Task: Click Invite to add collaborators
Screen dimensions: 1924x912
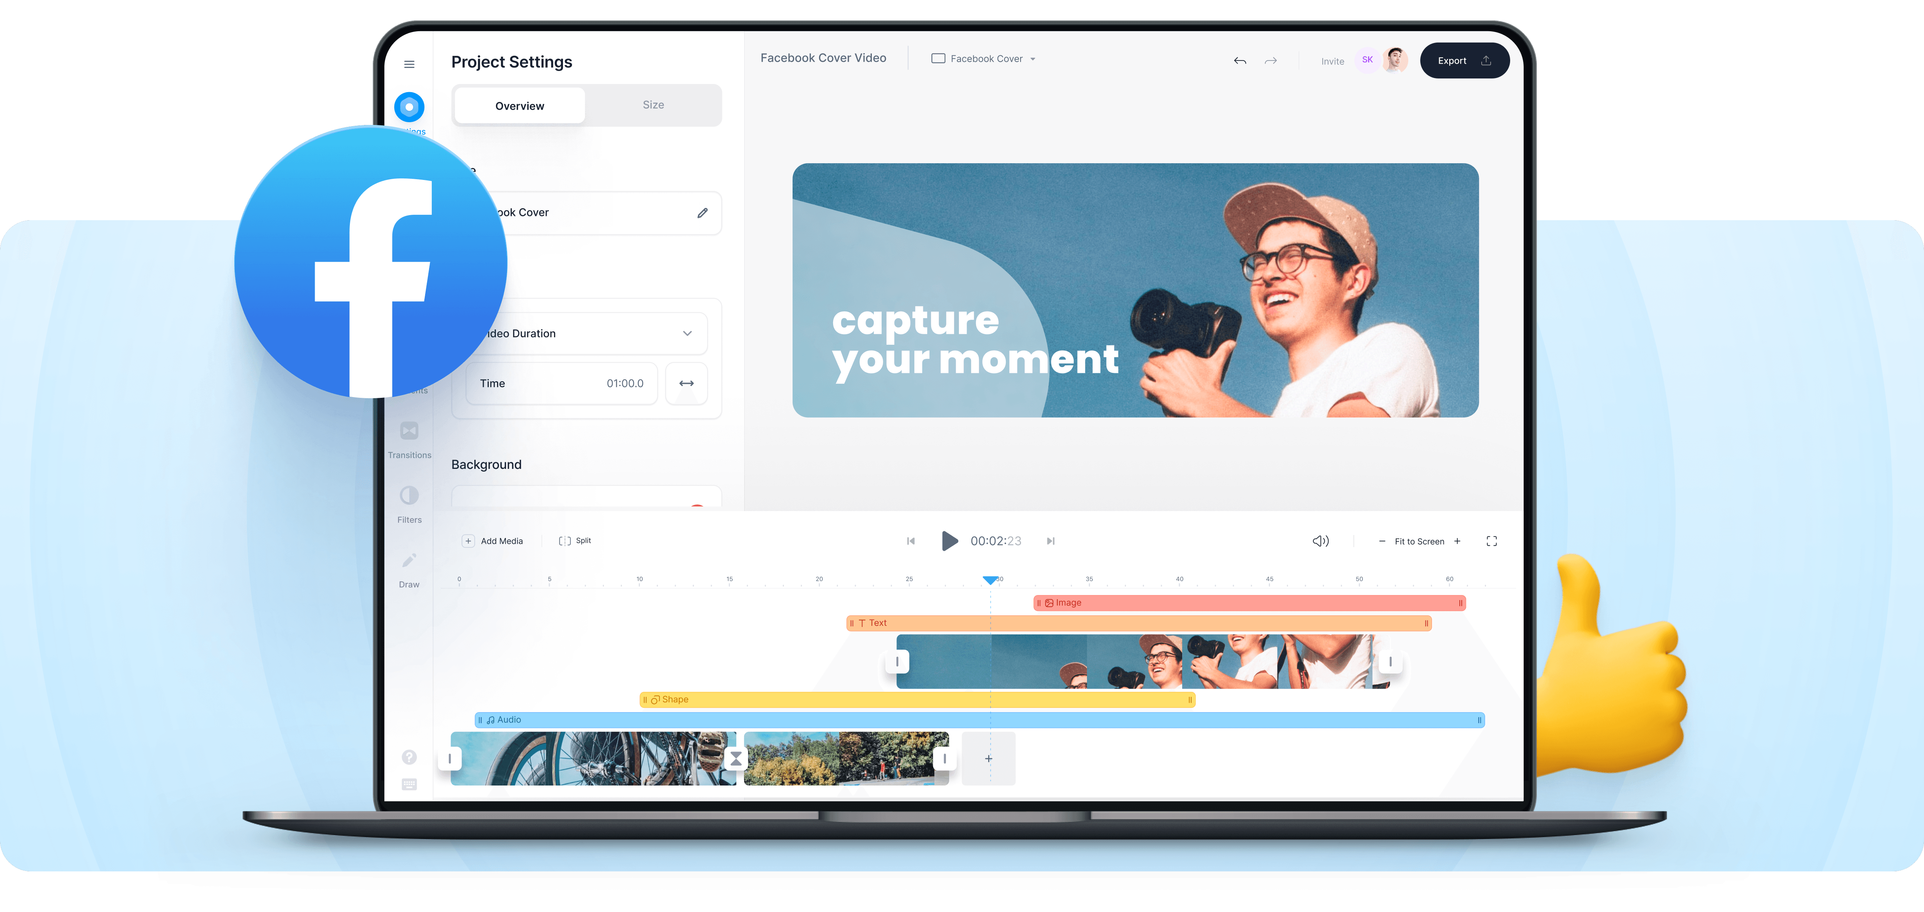Action: coord(1333,61)
